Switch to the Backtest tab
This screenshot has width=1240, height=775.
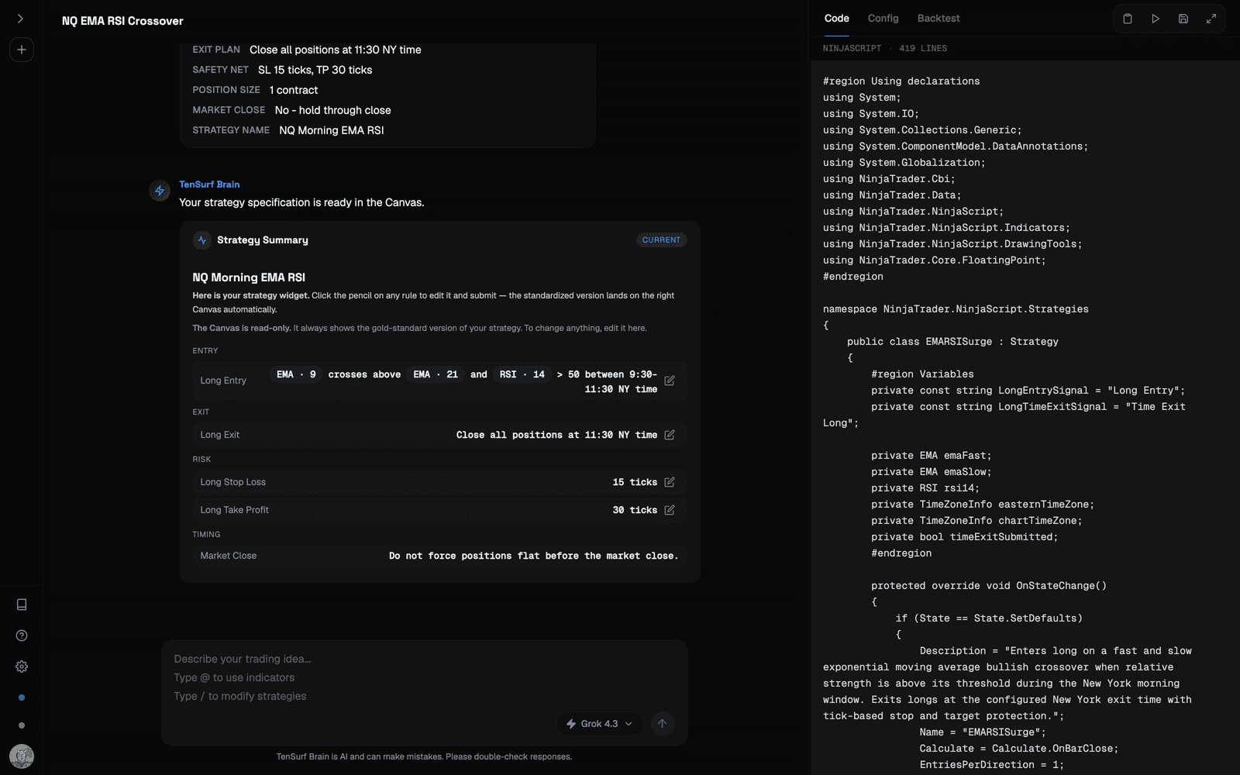click(x=939, y=19)
